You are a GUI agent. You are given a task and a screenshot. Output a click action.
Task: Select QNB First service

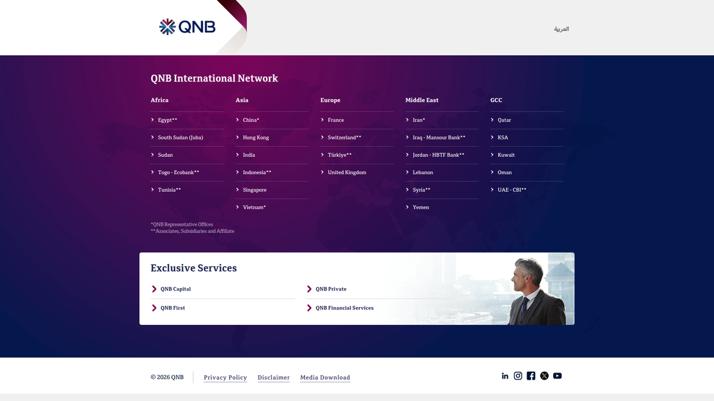pos(173,308)
